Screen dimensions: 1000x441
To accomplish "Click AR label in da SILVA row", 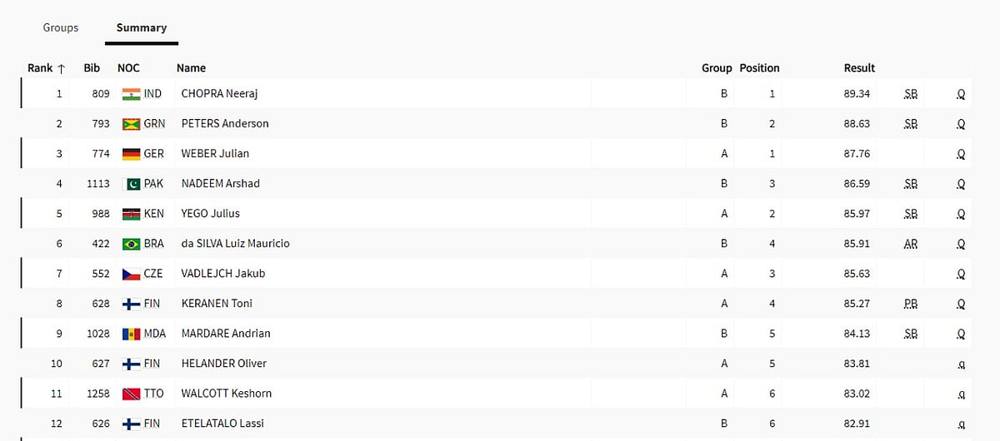I will click(911, 244).
